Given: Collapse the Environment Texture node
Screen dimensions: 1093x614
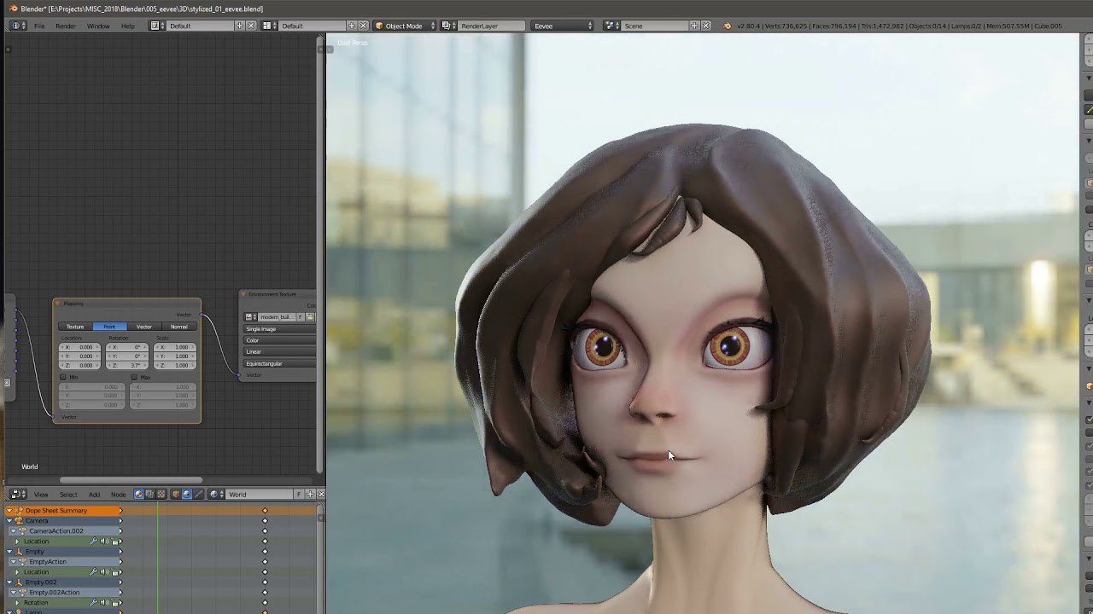Looking at the screenshot, I should tap(243, 294).
